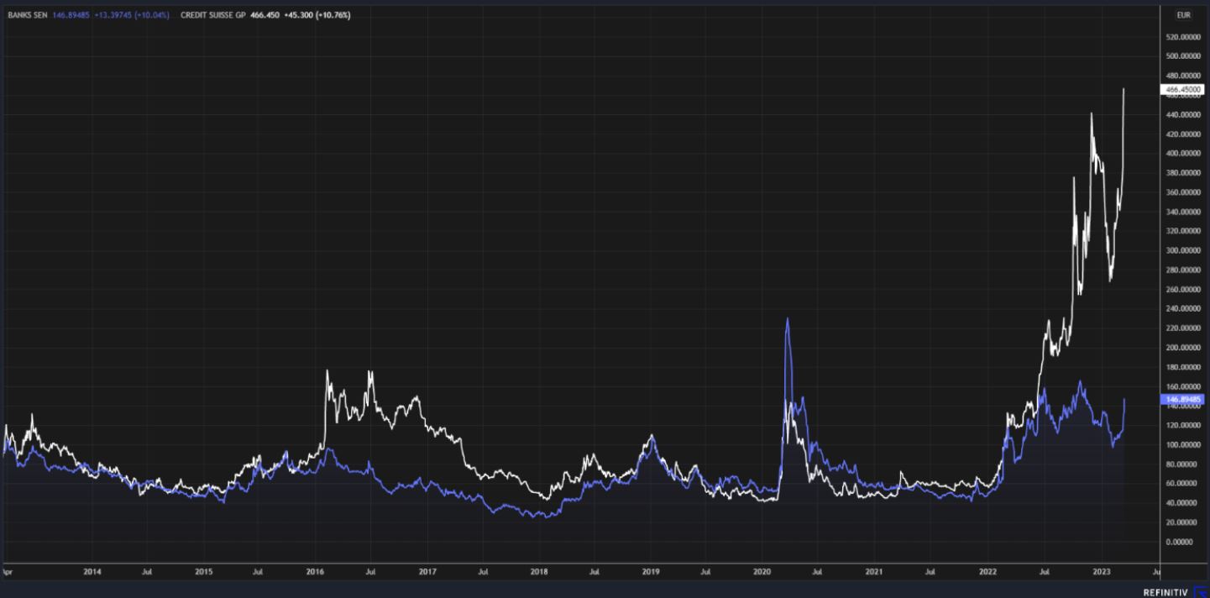Click the 520.00000 price axis tick
Image resolution: width=1210 pixels, height=598 pixels.
1182,38
